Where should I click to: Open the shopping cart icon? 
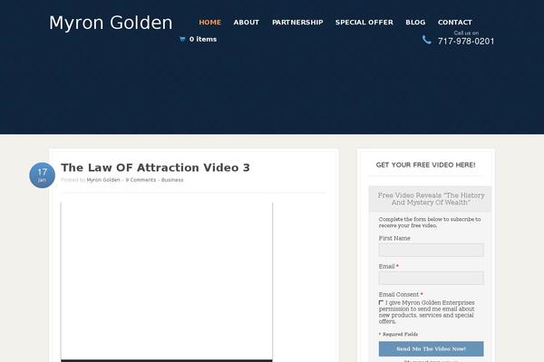click(182, 40)
